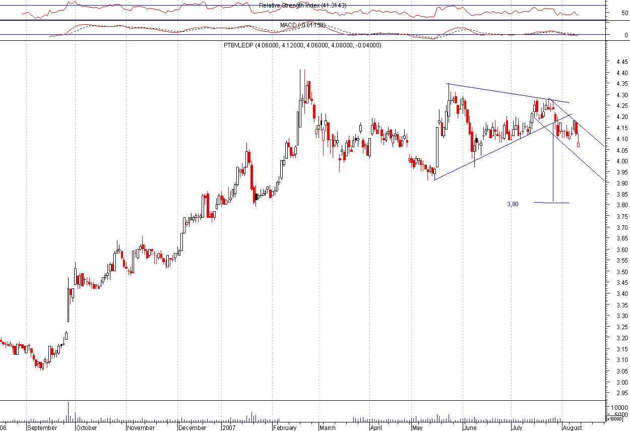Click the 4.45 price axis label
This screenshot has height=431, width=630.
point(622,61)
